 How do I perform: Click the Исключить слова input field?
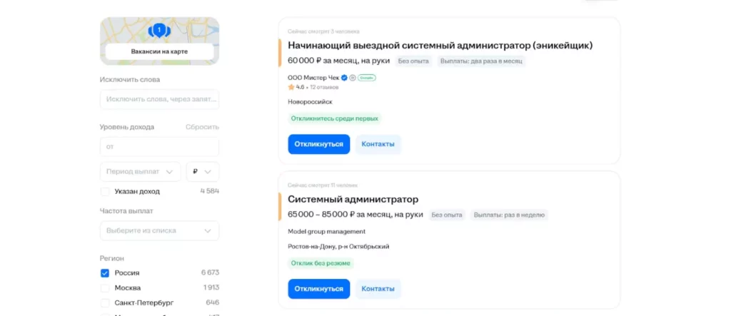coord(159,99)
